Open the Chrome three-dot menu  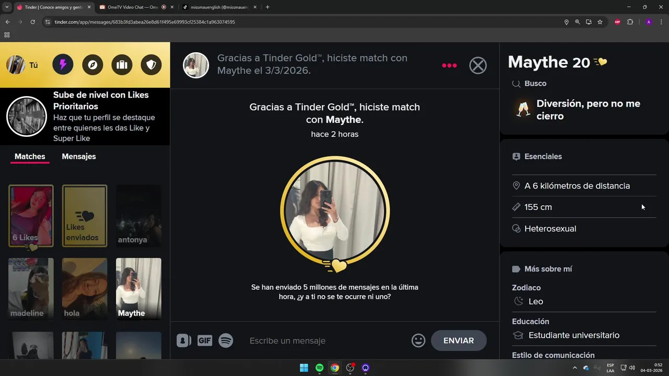click(662, 22)
